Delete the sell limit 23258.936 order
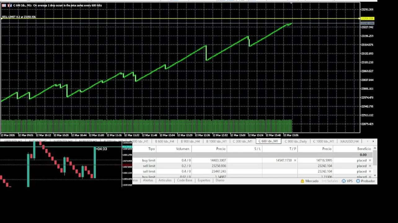Image resolution: width=398 pixels, height=223 pixels. tap(370, 166)
